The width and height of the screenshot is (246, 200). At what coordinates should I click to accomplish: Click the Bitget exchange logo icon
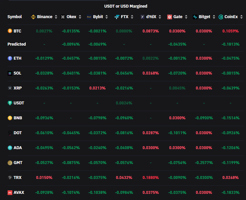pos(195,17)
